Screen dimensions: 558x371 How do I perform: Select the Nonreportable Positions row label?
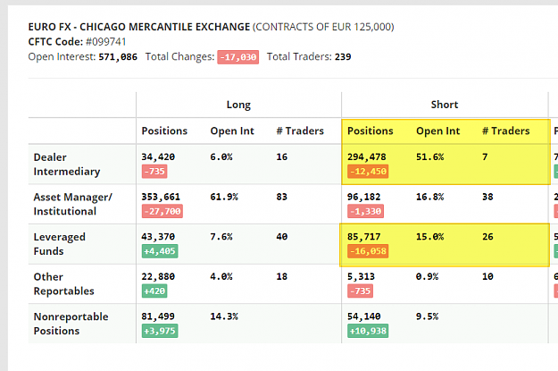click(x=71, y=324)
